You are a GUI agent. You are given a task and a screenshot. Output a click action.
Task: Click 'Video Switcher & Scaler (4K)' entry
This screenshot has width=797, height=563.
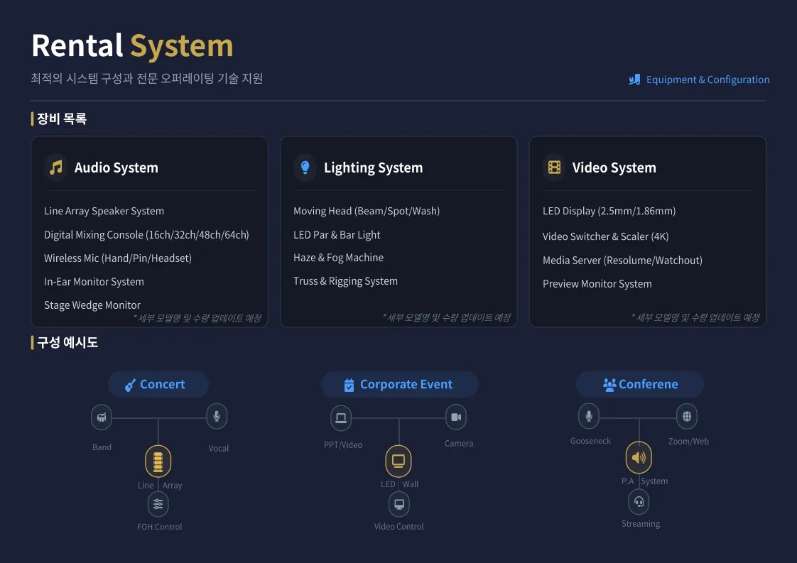click(x=605, y=236)
